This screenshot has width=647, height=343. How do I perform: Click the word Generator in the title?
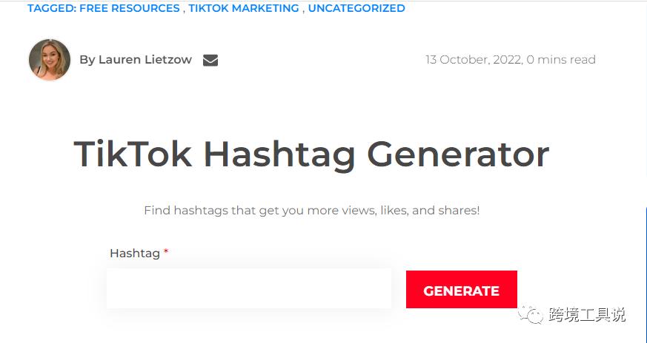(458, 154)
